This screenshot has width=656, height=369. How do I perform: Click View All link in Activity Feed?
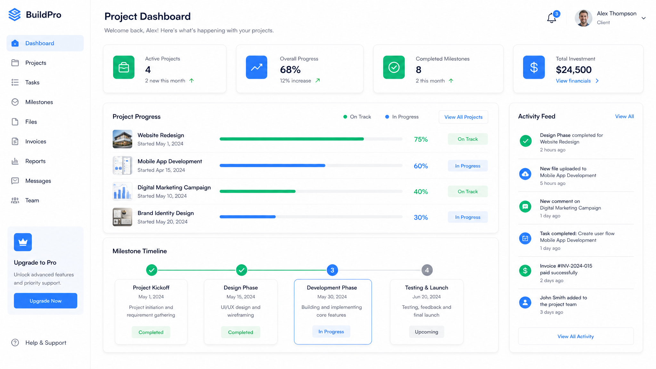(x=624, y=117)
